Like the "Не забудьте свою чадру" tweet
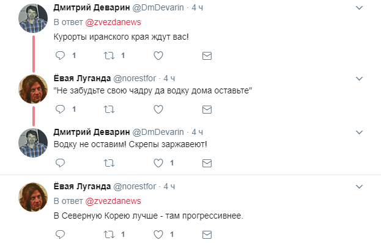 tap(158, 109)
